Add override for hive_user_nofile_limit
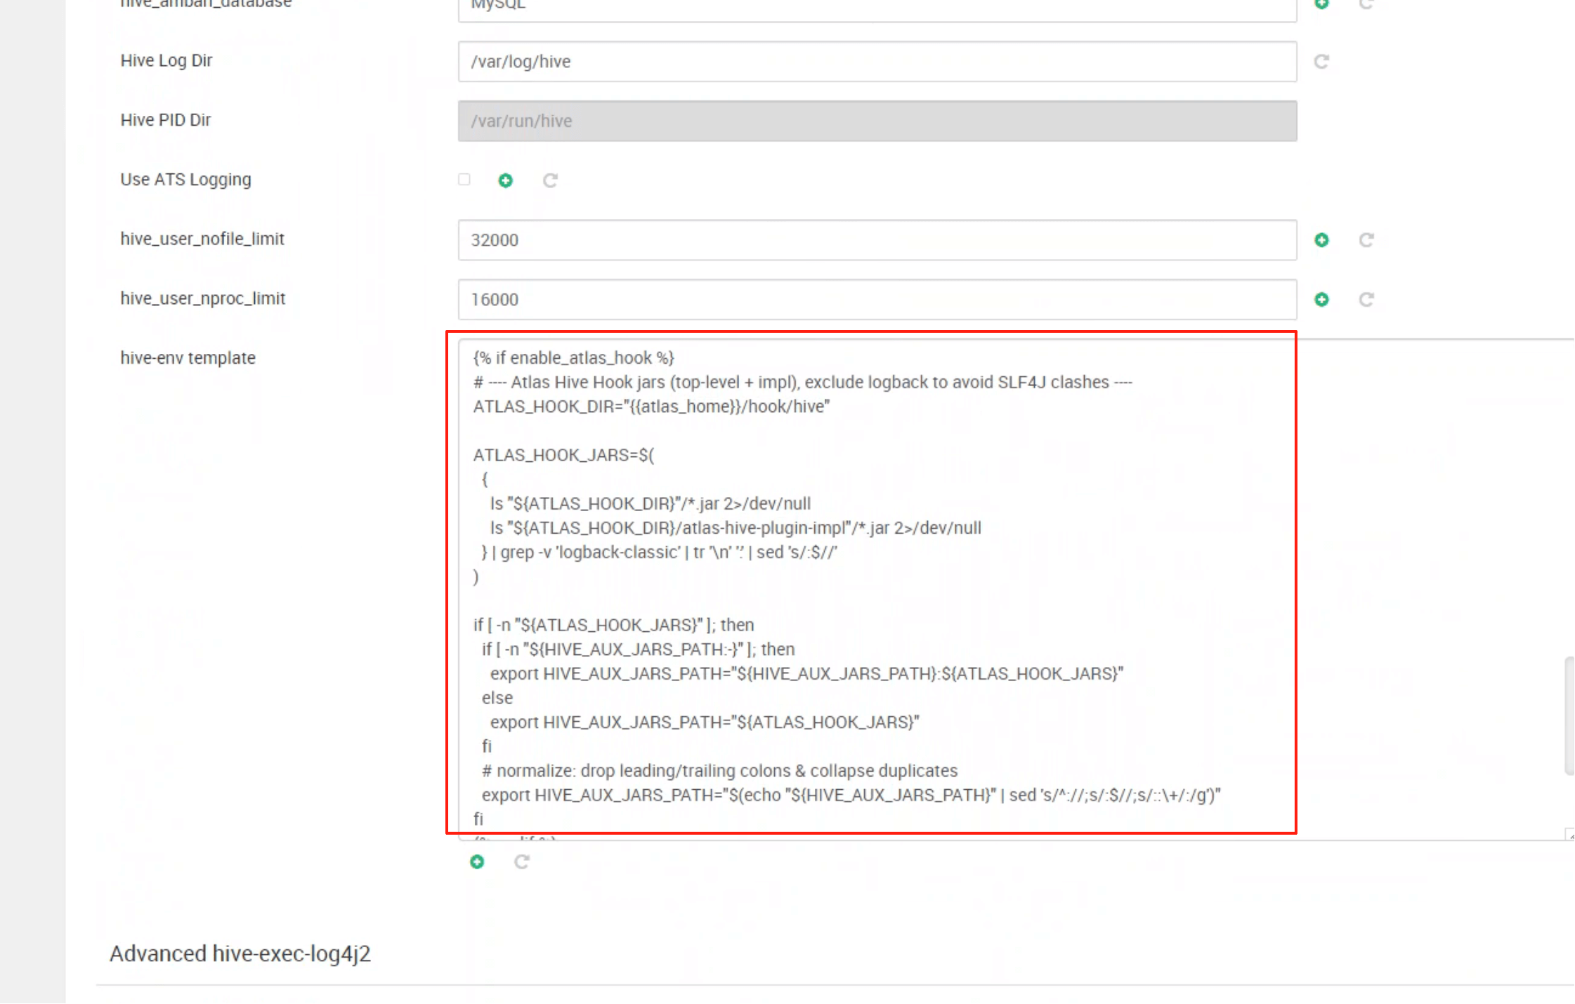Image resolution: width=1575 pixels, height=1004 pixels. pyautogui.click(x=1321, y=240)
